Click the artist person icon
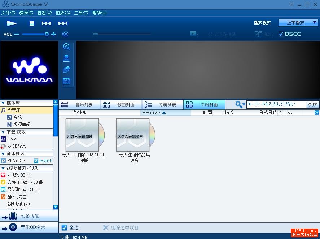This screenshot has height=239, width=320. click(x=66, y=58)
